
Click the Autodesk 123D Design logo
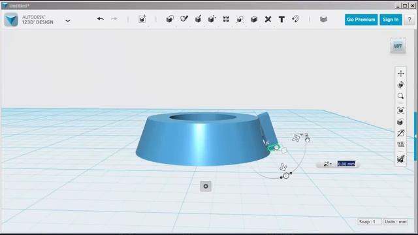click(11, 20)
